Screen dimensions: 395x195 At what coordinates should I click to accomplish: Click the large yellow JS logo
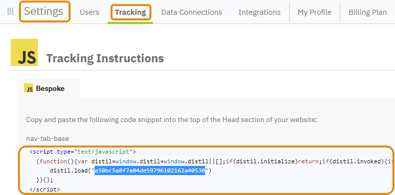pyautogui.click(x=24, y=52)
